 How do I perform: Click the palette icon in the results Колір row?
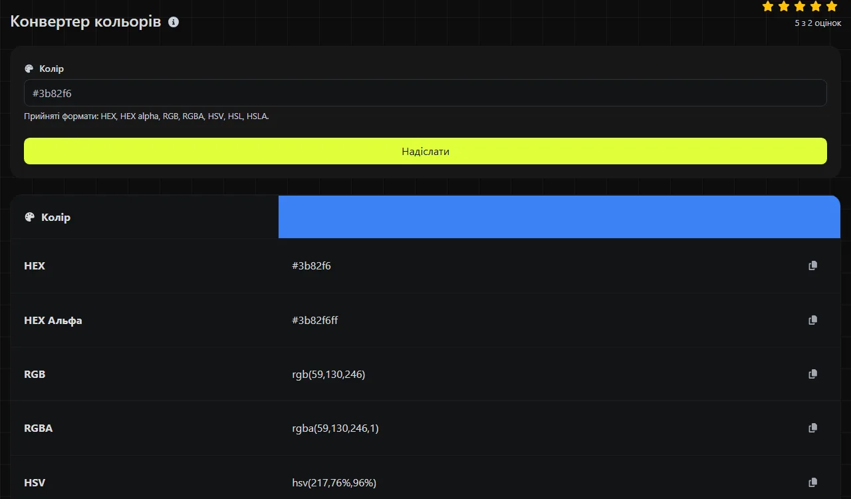click(29, 217)
